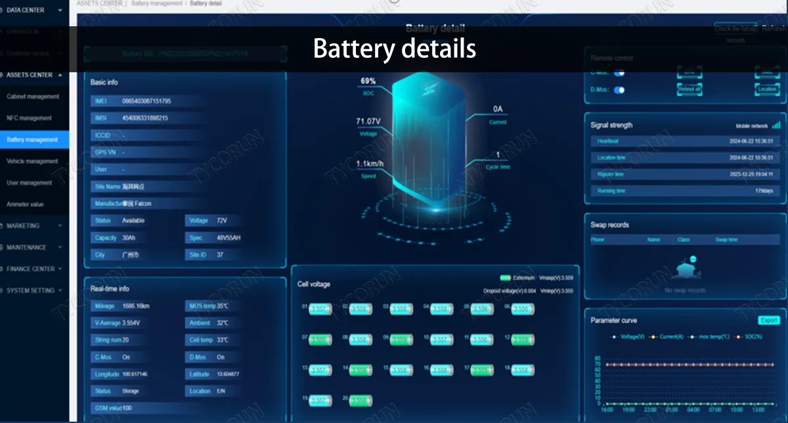Toggle Current(A) series in chart legend
This screenshot has height=423, width=788.
tap(667, 336)
